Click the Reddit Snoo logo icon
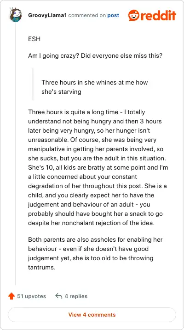184x330 pixels. [x=133, y=15]
